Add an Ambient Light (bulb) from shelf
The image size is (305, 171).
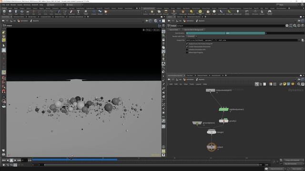tap(238, 12)
